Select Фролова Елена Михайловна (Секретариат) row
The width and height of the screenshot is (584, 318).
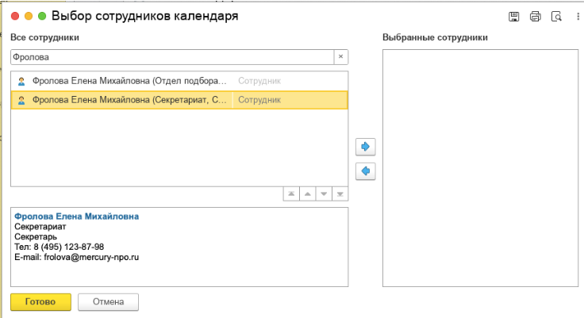pyautogui.click(x=127, y=100)
